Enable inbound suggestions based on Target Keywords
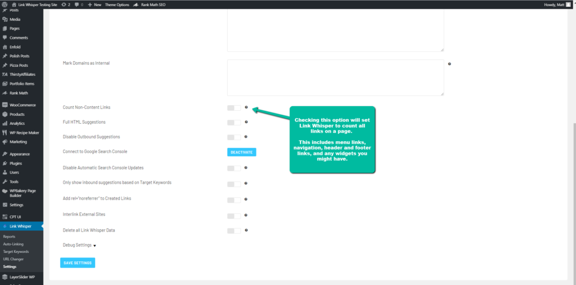 pos(234,184)
